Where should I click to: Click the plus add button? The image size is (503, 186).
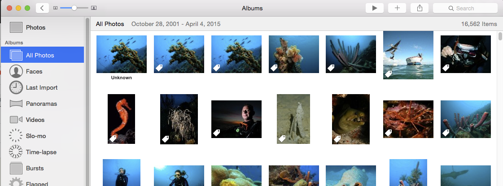click(397, 8)
